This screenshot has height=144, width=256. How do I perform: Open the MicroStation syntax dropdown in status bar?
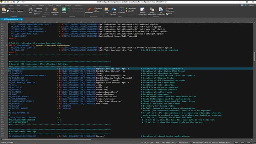(191, 143)
